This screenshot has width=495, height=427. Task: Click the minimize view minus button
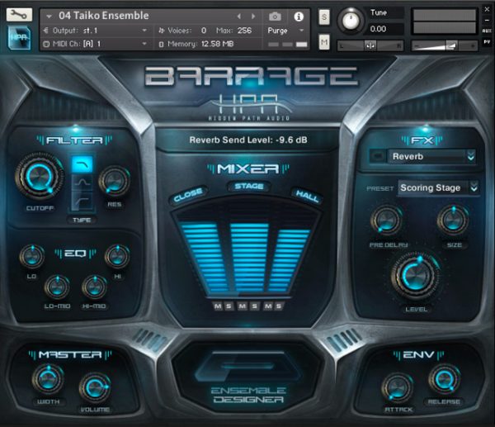(487, 20)
